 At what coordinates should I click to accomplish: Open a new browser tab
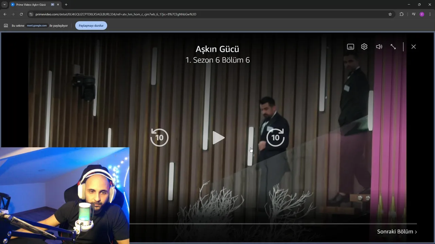click(x=66, y=5)
